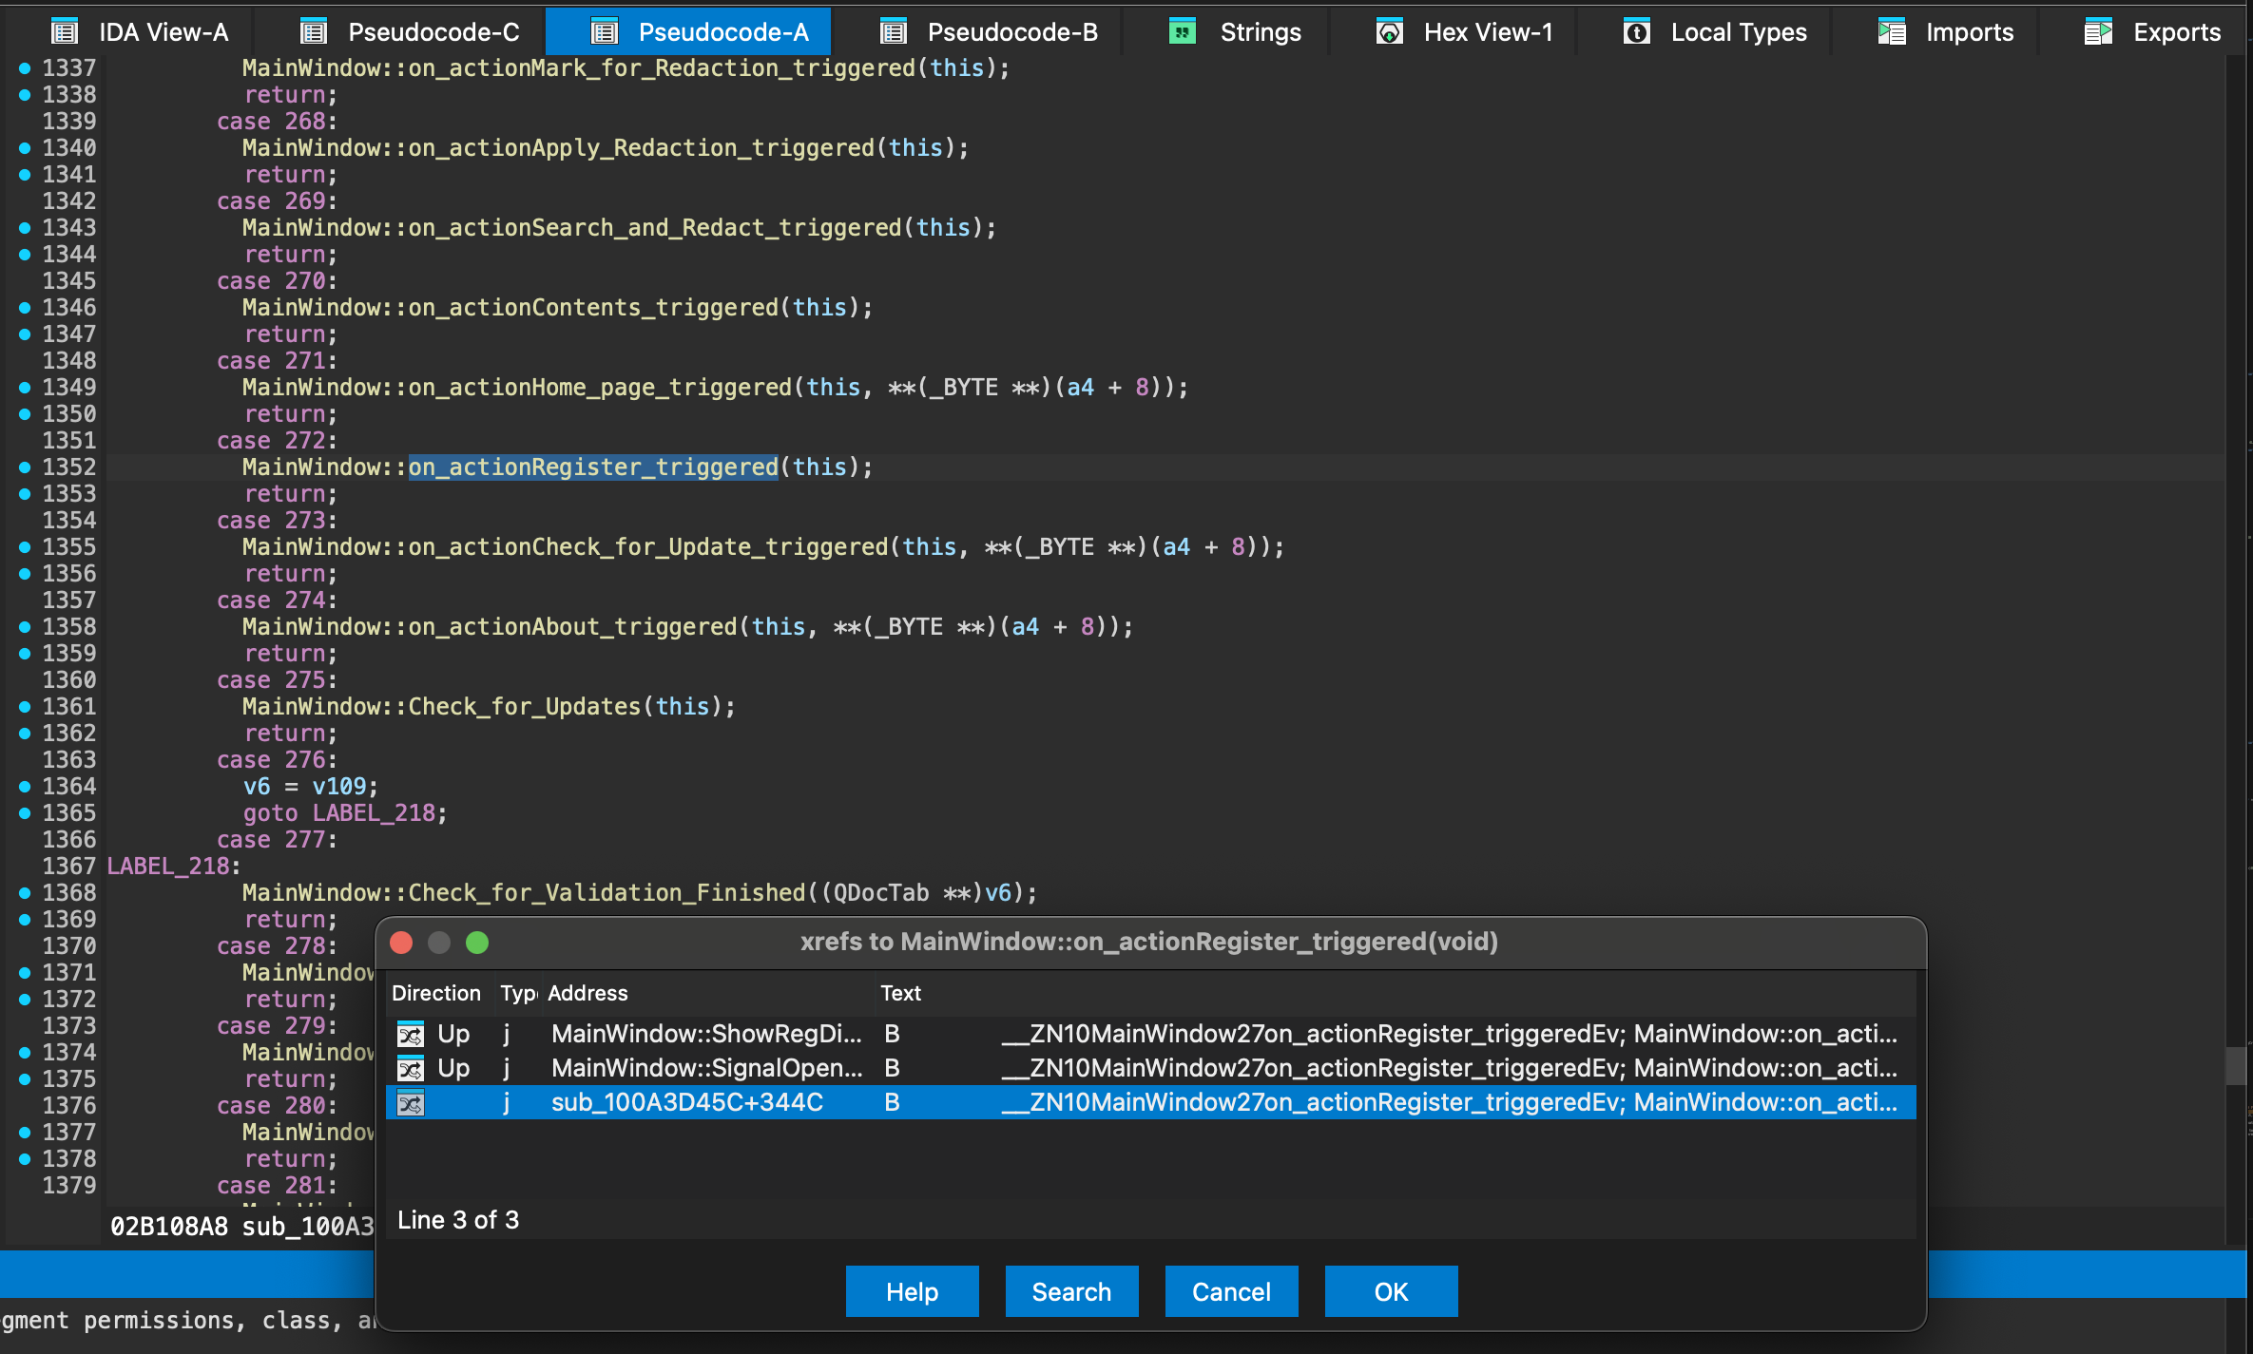Click on_actionApply_Redaction_triggered call
Image resolution: width=2253 pixels, height=1354 pixels.
pyautogui.click(x=642, y=148)
